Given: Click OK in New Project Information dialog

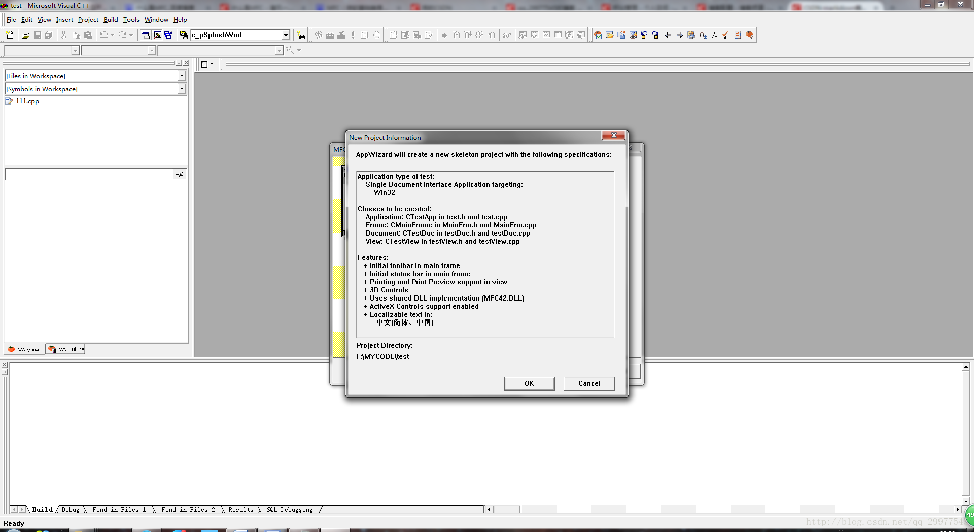Looking at the screenshot, I should pos(529,383).
